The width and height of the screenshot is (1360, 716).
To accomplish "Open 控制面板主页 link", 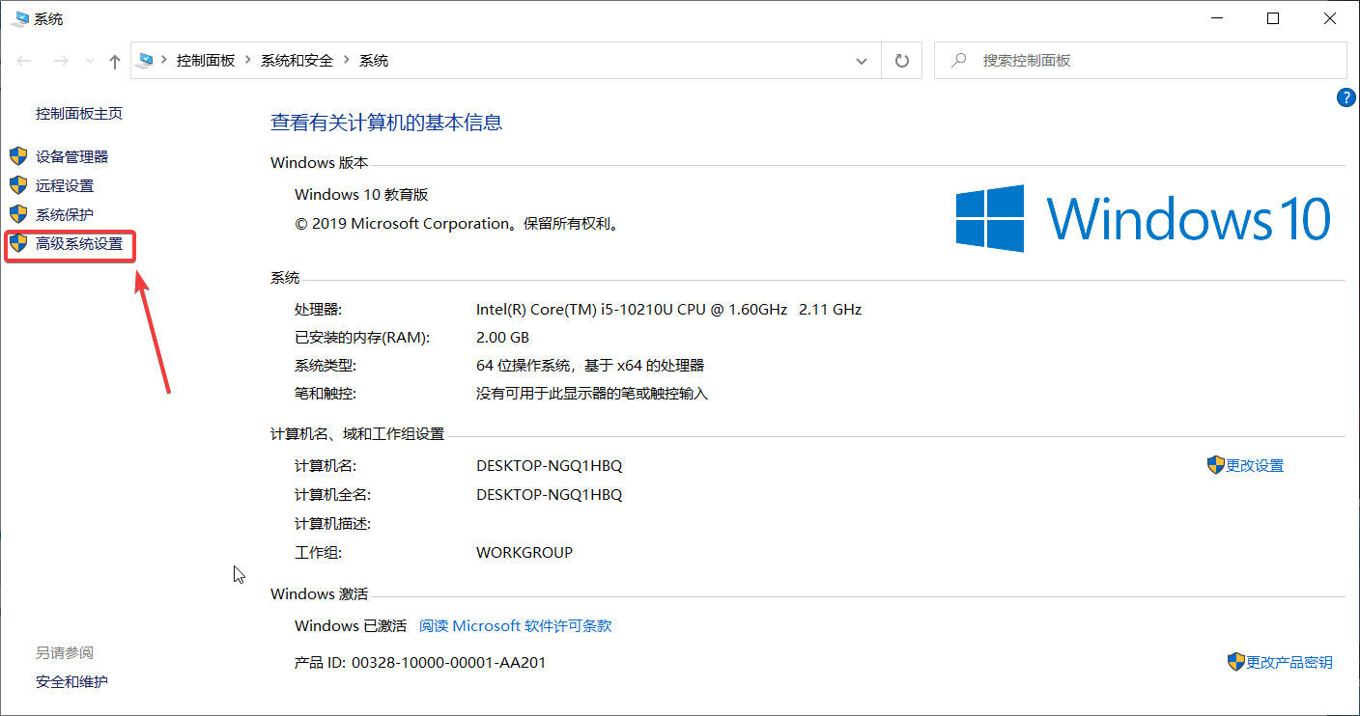I will pos(79,113).
